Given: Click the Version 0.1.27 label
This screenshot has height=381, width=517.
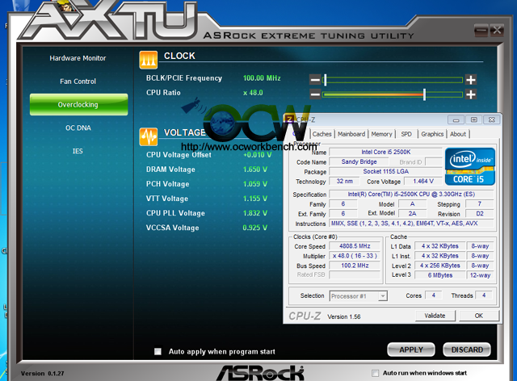Looking at the screenshot, I should click(x=43, y=374).
